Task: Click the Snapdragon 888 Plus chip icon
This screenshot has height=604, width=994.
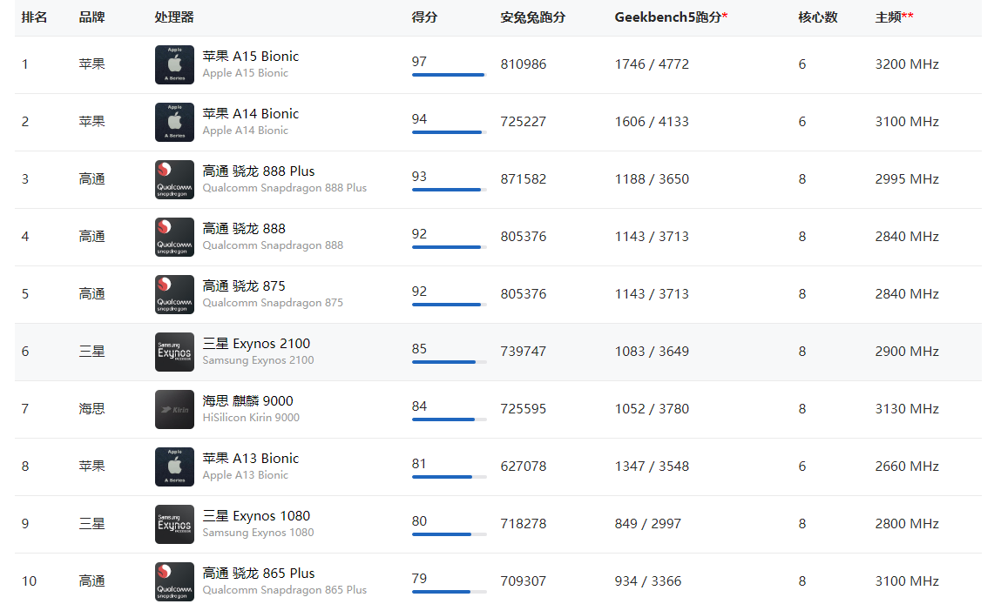Action: coord(174,179)
